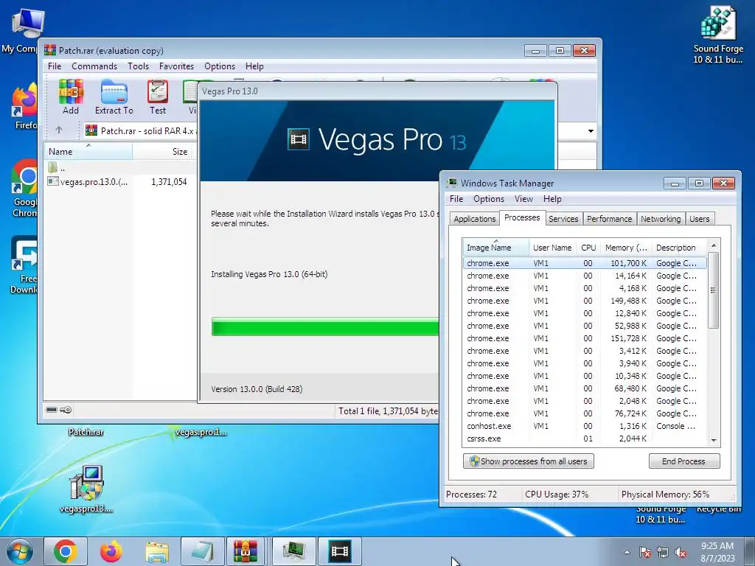The height and width of the screenshot is (566, 755).
Task: Click the Extract To icon in WinRAR
Action: (x=114, y=97)
